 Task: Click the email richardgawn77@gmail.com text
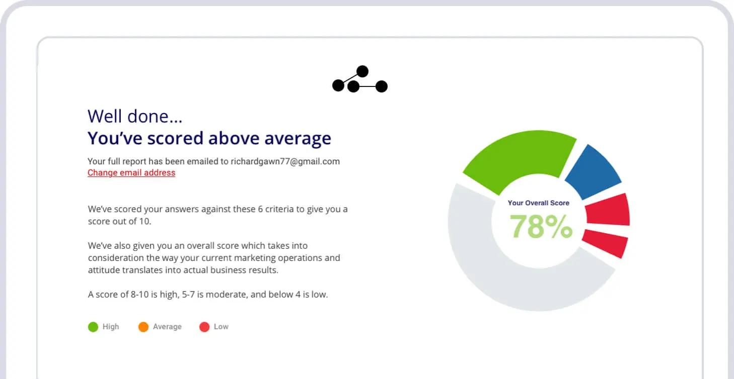[x=285, y=162]
